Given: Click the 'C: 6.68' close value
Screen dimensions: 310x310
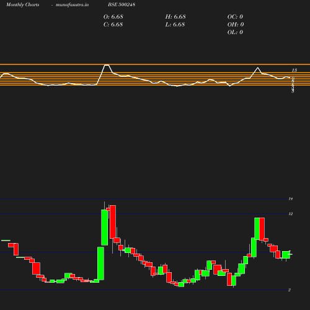Looking at the screenshot, I should 113,25.
